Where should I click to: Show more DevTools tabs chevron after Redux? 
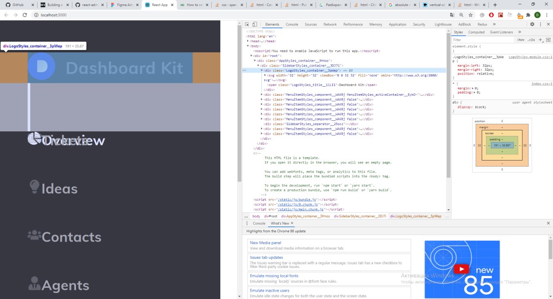point(495,24)
